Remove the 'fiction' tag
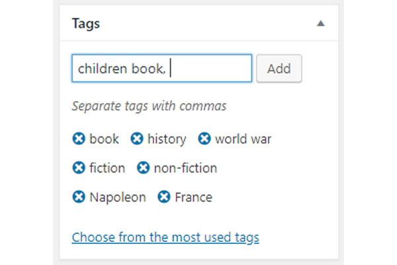The image size is (397, 265). pyautogui.click(x=79, y=168)
